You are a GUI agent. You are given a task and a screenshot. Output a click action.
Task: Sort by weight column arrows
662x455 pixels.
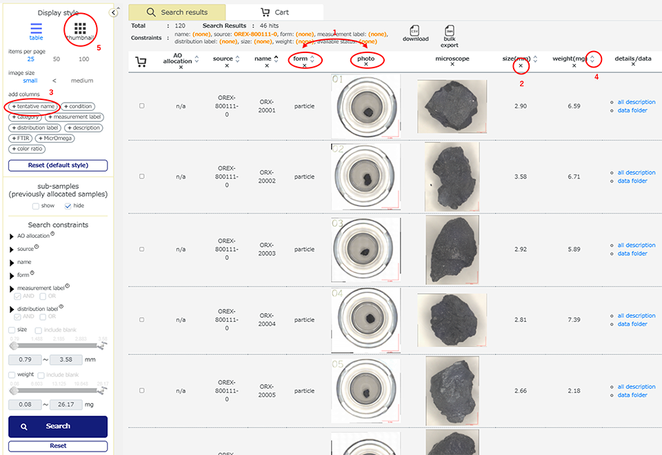592,59
